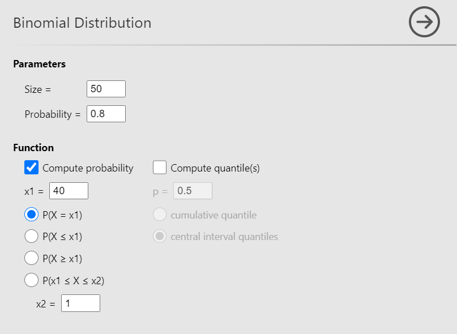
Task: Select the cumulative quantile radio button
Action: [x=160, y=215]
